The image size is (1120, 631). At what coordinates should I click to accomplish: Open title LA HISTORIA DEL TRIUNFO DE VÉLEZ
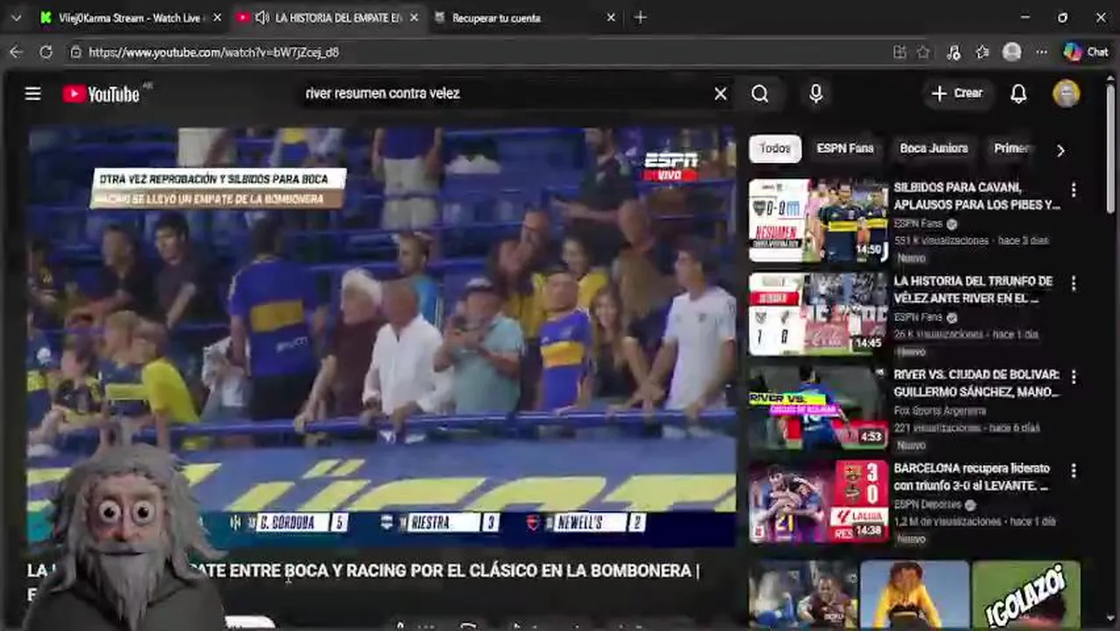click(x=973, y=289)
